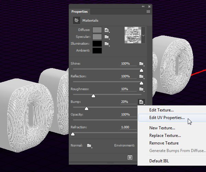The image size is (206, 172).
Task: Click the render cube icon at panel bottom
Action: [x=130, y=158]
